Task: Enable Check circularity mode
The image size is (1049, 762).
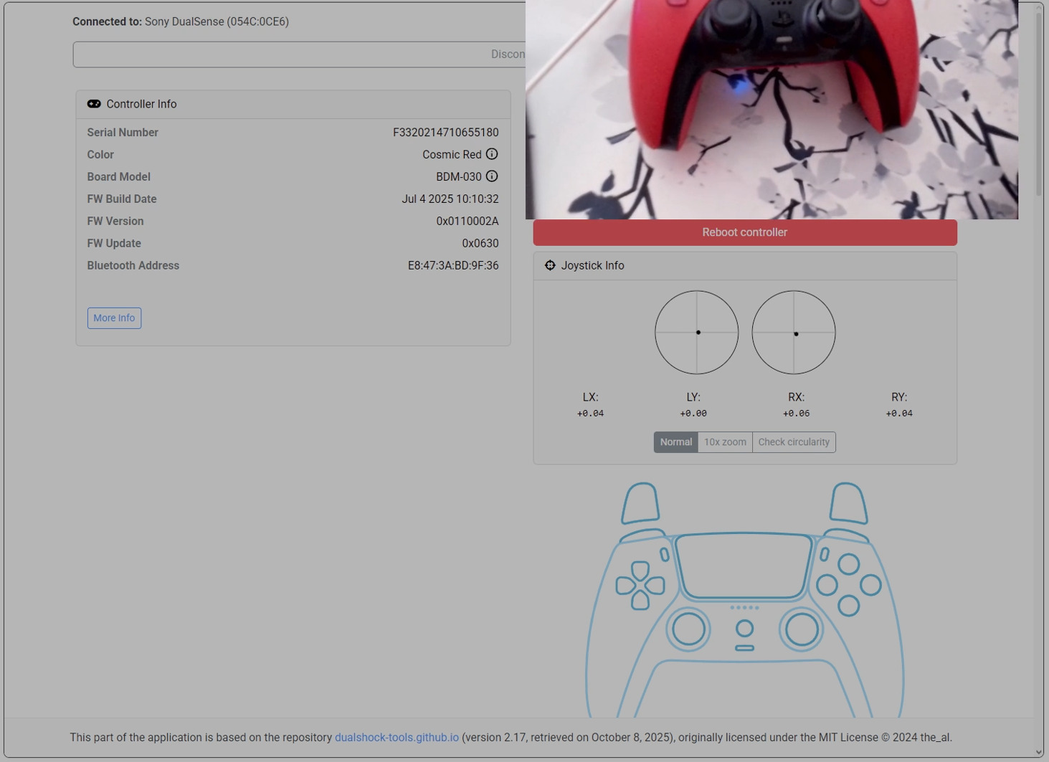Action: [x=794, y=442]
